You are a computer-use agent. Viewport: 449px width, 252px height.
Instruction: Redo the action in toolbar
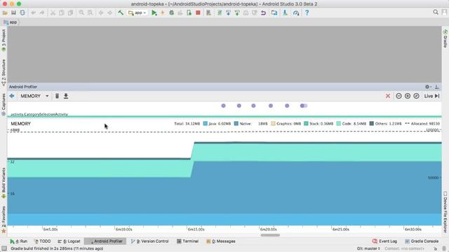42,13
